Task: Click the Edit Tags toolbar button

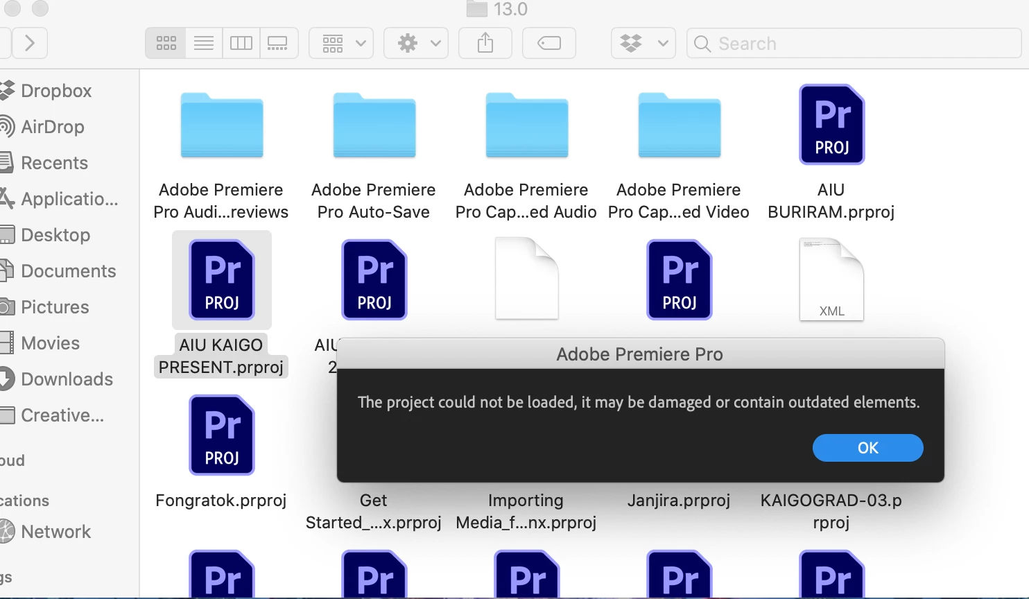Action: [x=549, y=44]
